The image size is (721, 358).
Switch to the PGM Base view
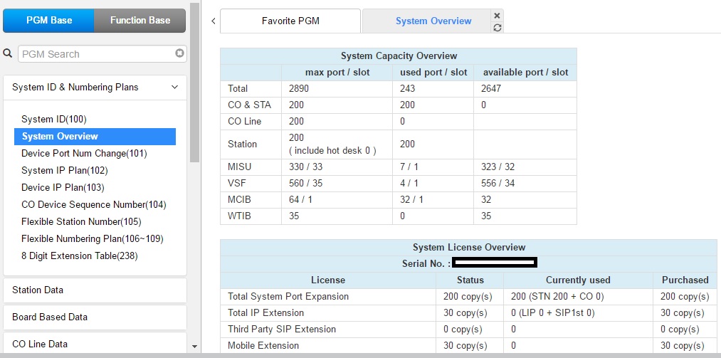[x=48, y=21]
